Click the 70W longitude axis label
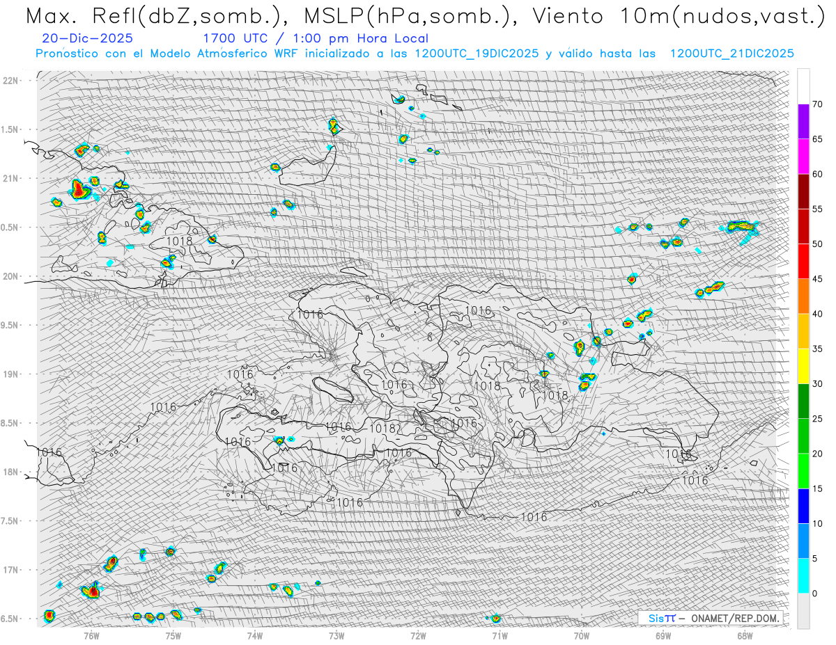 (581, 635)
